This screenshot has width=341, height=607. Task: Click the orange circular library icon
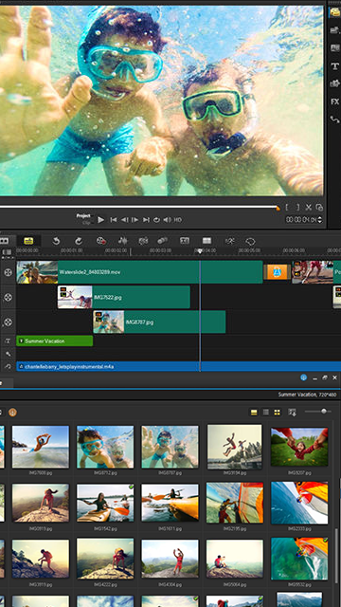tap(12, 413)
